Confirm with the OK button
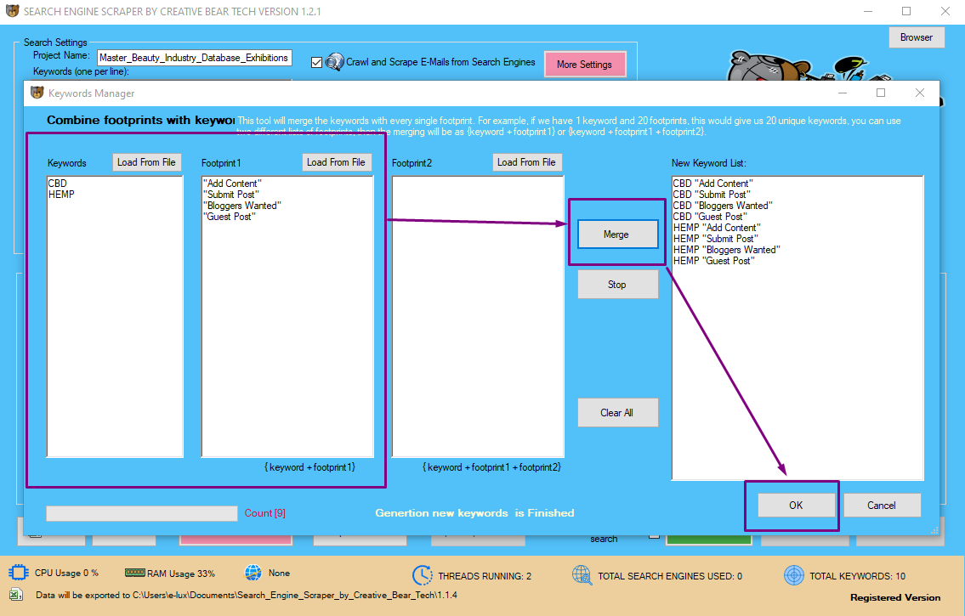The width and height of the screenshot is (965, 616). point(796,506)
